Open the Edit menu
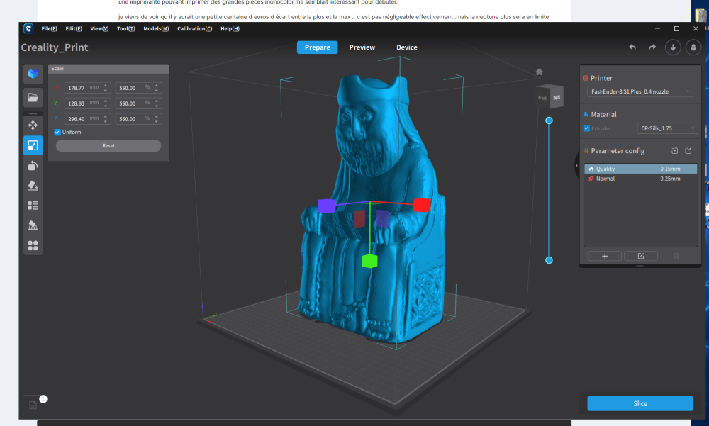This screenshot has height=426, width=709. click(x=74, y=28)
